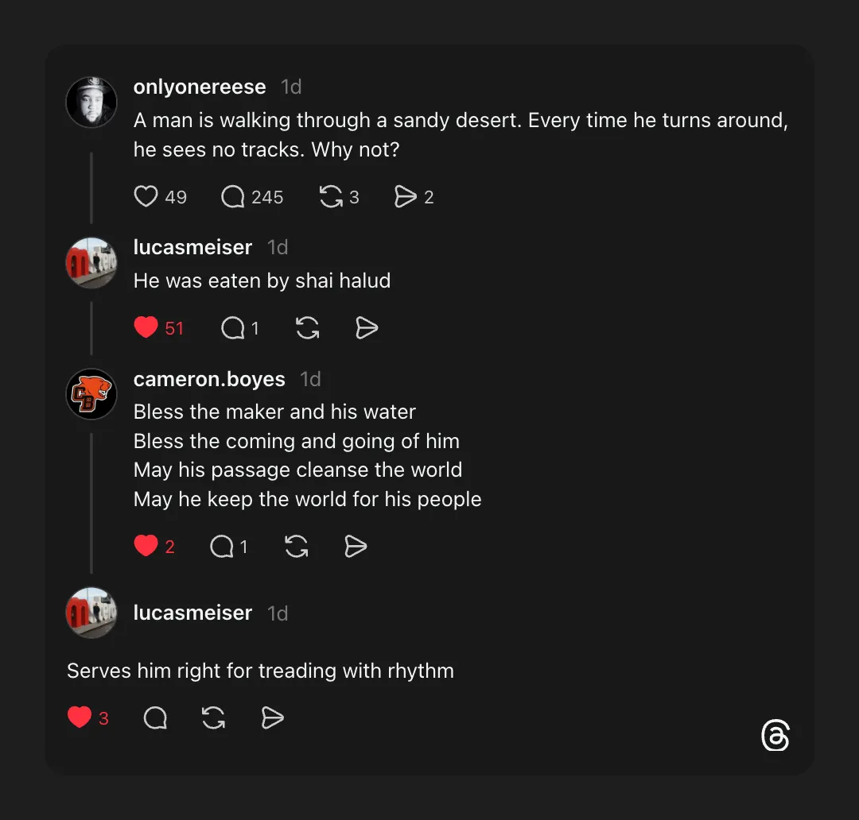
Task: Unlike "Serves him right" reply
Action: click(80, 717)
